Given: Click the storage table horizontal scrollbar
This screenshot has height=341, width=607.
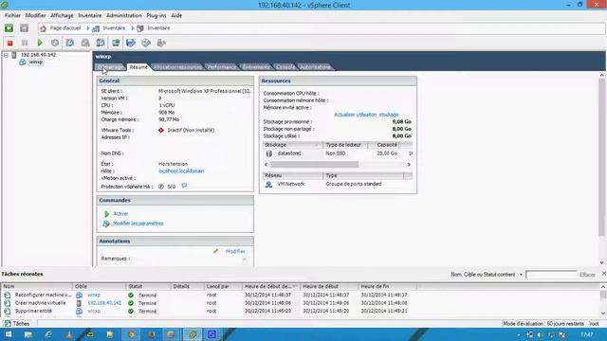Looking at the screenshot, I should (314, 164).
